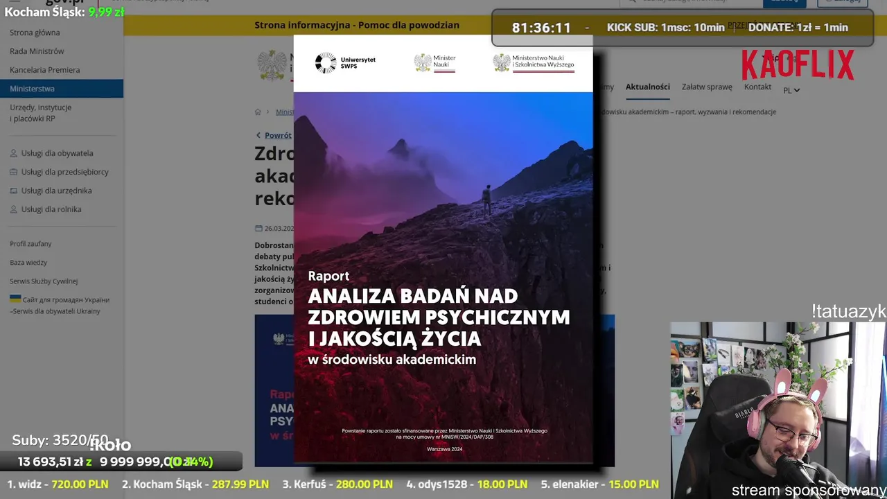Click donor entry elenakier 15.00 PLN
887x499 pixels.
(599, 484)
